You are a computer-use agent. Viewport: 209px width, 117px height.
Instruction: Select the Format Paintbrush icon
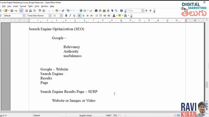63,11
